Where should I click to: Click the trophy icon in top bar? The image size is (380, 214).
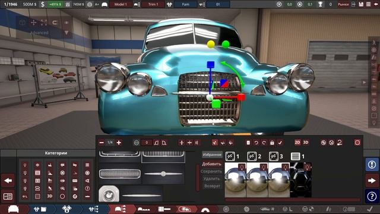coord(320,4)
